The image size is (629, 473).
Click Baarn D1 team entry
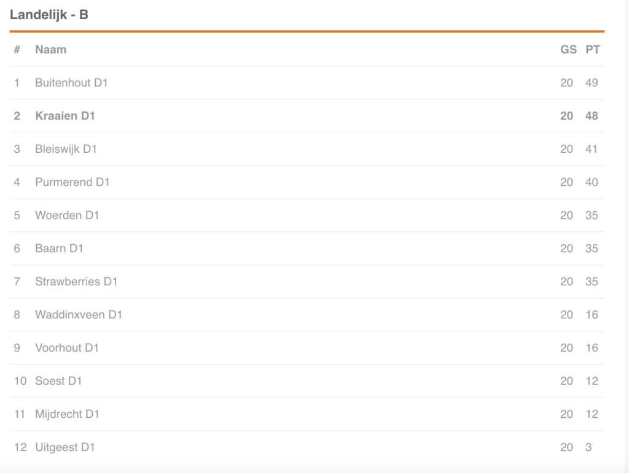coord(59,248)
